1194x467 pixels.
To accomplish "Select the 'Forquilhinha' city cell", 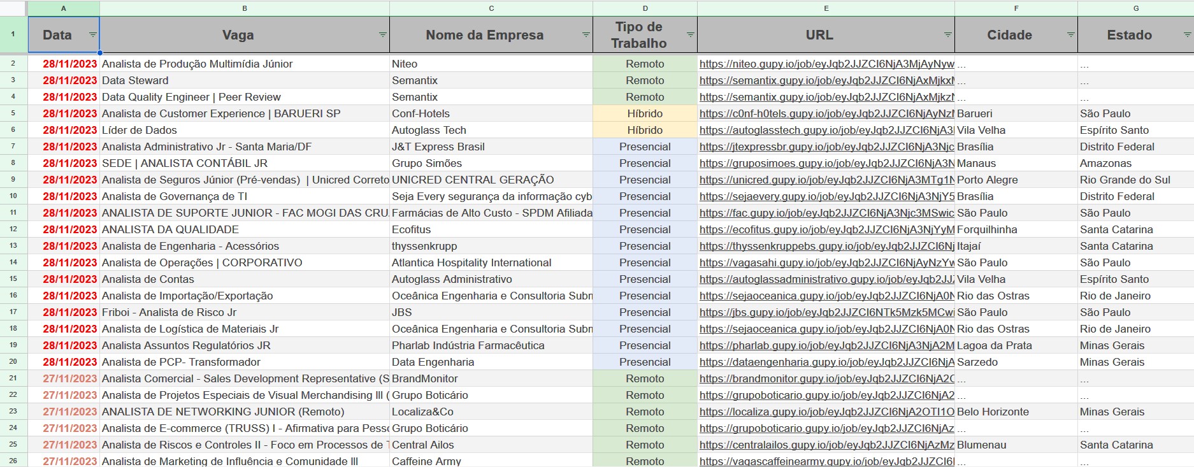I will (1016, 229).
